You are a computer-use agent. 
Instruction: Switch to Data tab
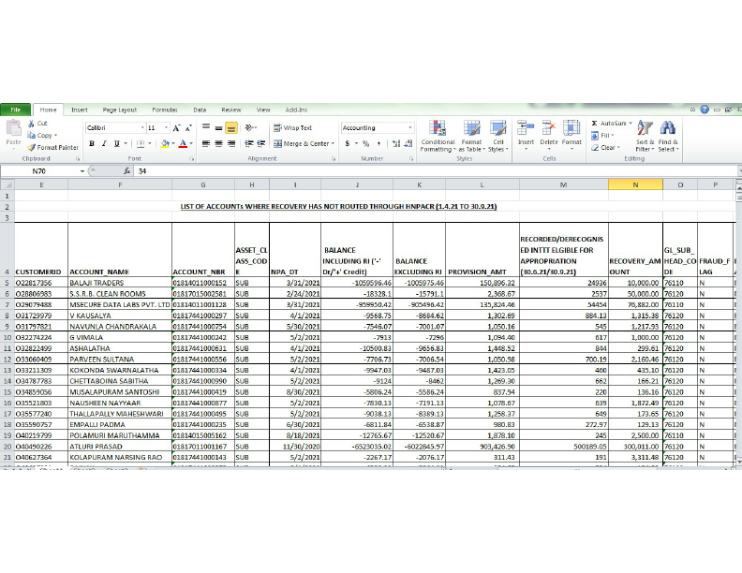pos(200,110)
